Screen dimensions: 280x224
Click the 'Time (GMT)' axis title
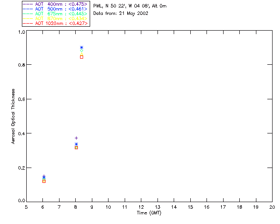(149, 213)
